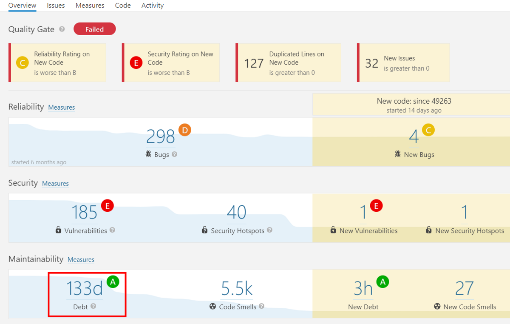Click the 298 bugs count
This screenshot has width=510, height=324.
click(x=160, y=136)
